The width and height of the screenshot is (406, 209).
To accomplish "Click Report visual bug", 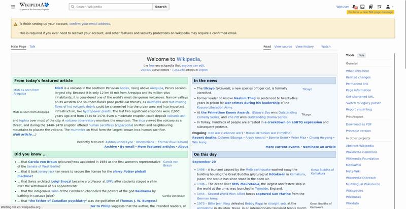I will [359, 109].
